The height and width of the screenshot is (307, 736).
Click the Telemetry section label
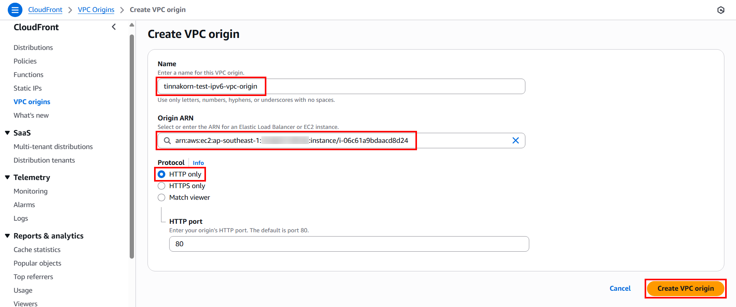tap(32, 177)
